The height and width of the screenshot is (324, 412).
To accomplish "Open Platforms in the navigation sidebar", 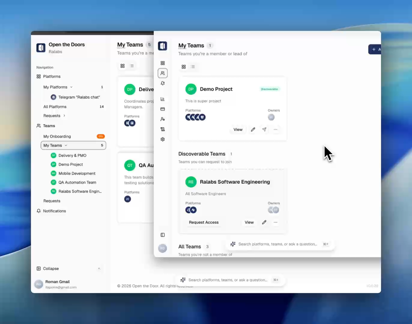I will click(x=52, y=76).
